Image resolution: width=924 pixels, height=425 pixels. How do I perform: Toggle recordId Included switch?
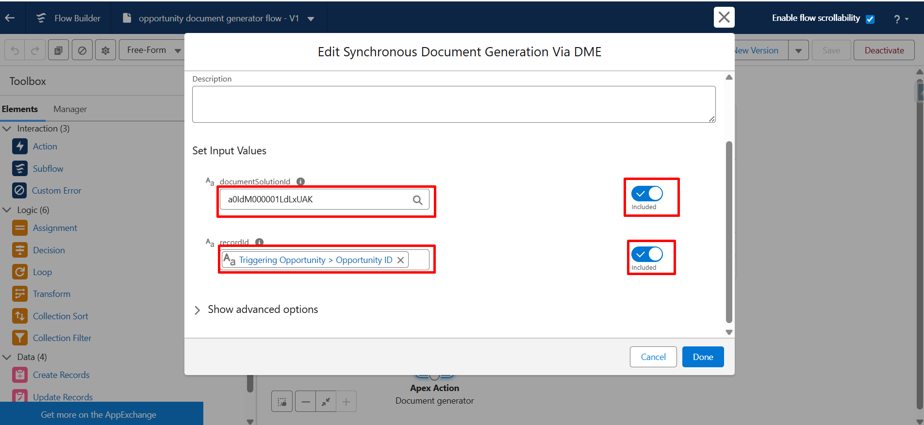click(x=647, y=254)
